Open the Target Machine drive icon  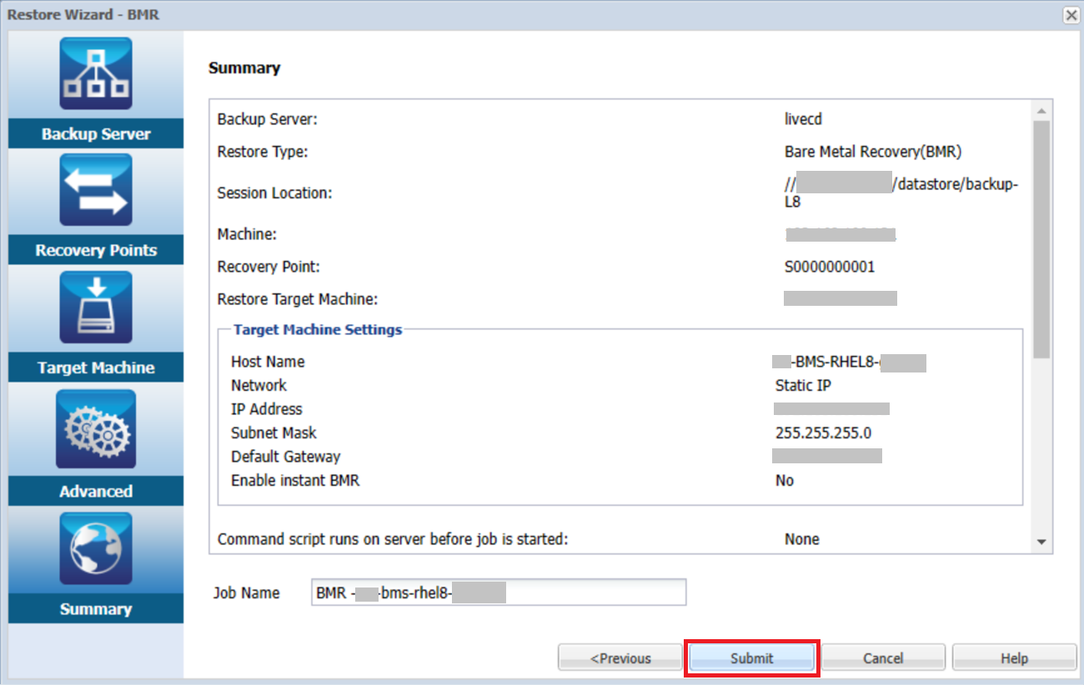[95, 307]
